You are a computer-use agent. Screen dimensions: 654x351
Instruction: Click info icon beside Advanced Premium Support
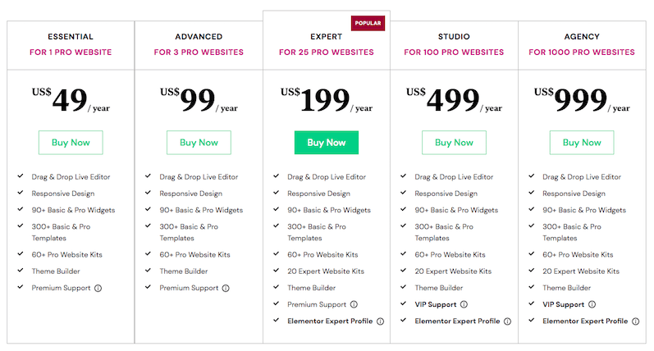coord(226,288)
